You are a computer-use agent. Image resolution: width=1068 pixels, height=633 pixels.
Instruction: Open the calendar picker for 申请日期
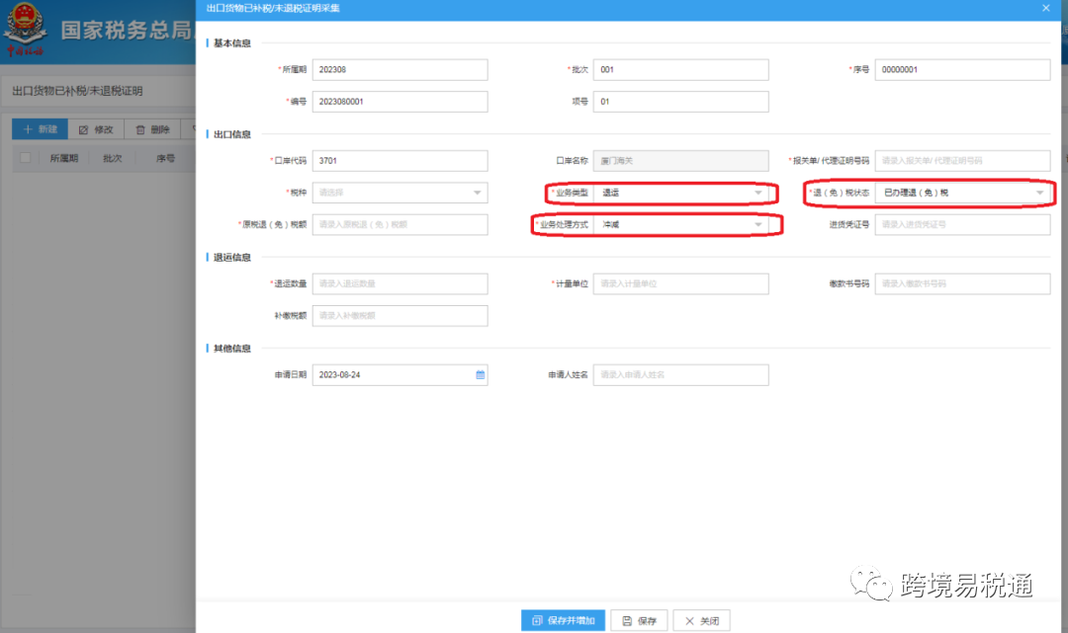[x=481, y=374]
